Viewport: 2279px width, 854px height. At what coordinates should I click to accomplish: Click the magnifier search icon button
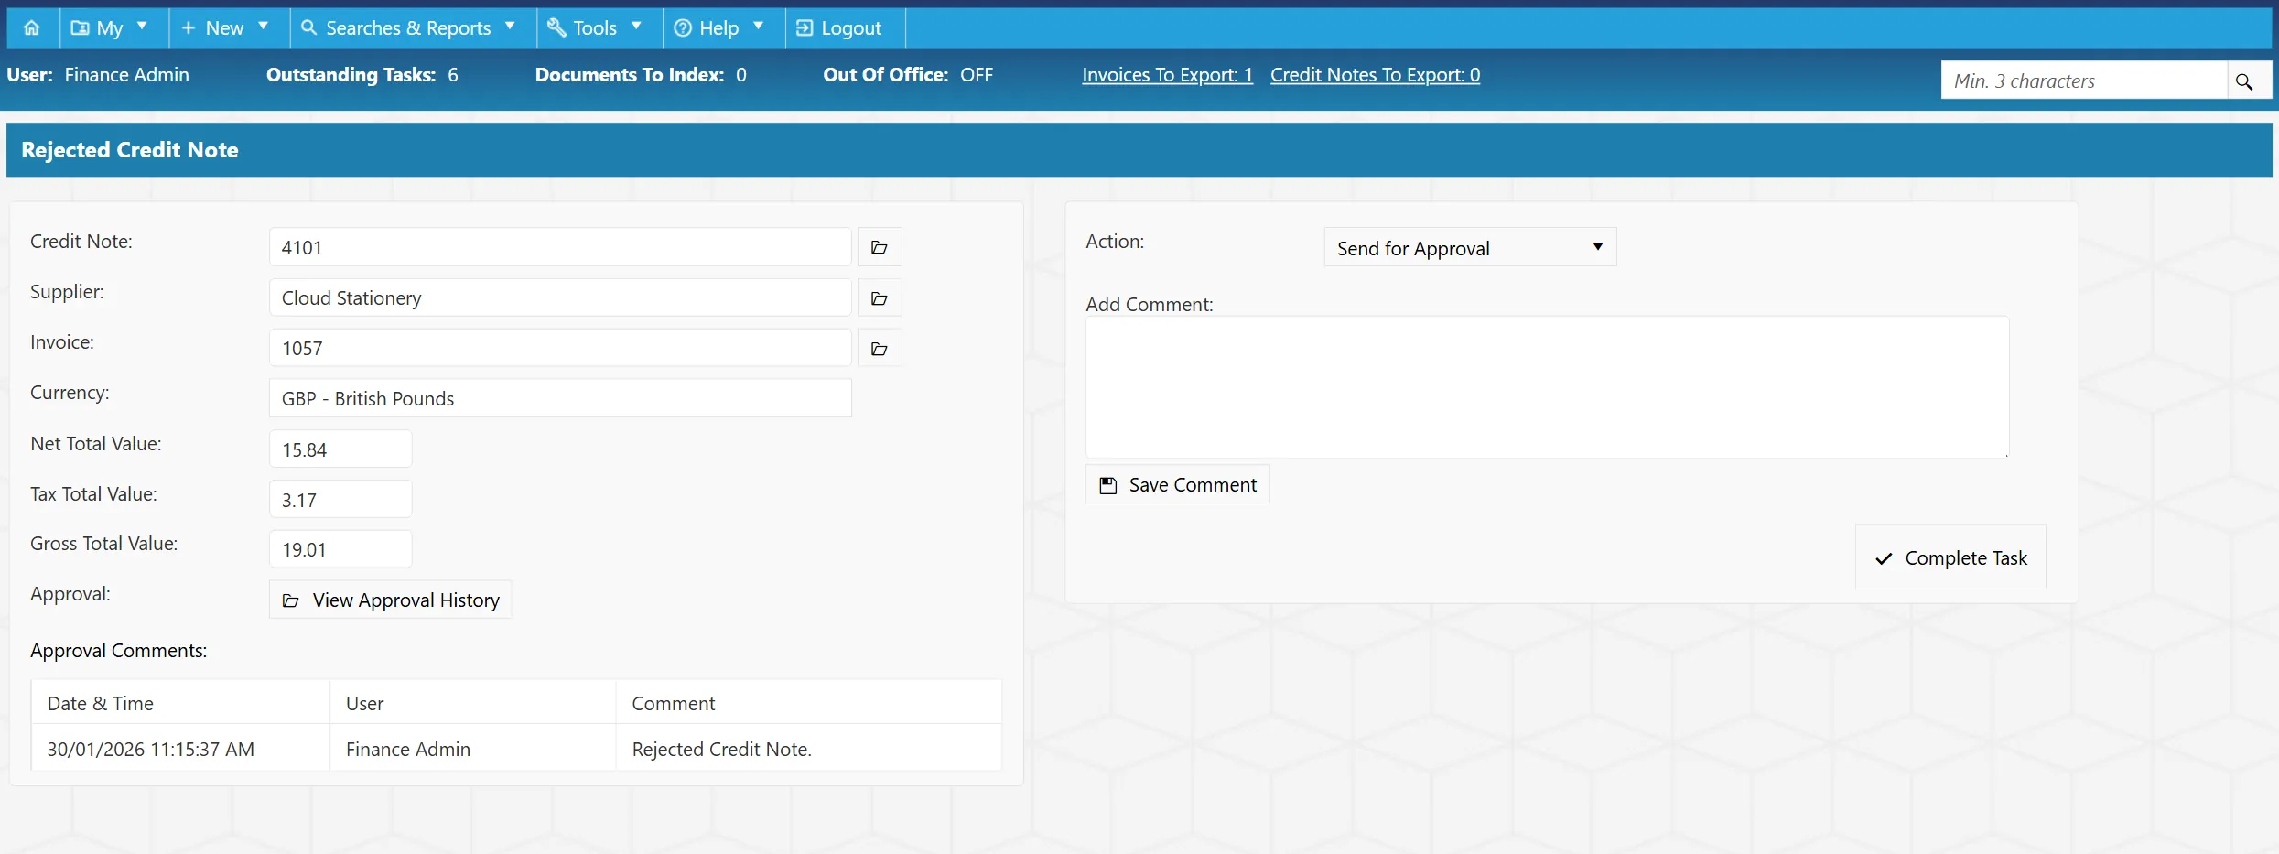2244,81
